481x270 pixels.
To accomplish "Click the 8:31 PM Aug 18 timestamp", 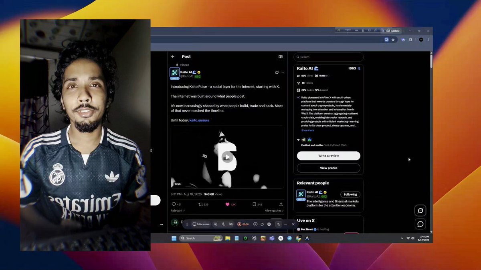I will coord(186,194).
